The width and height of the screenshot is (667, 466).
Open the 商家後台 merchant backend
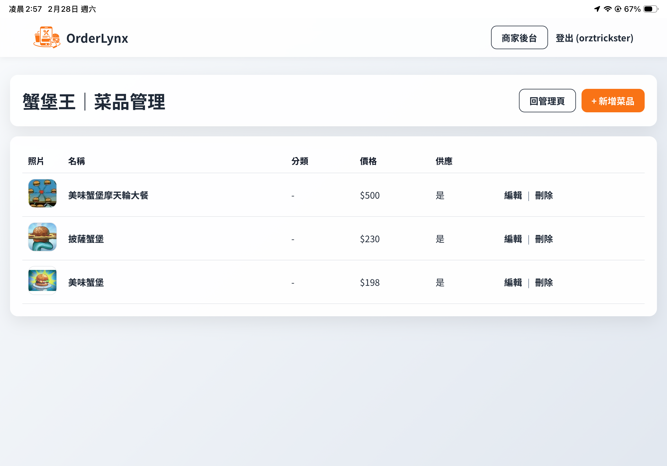[x=519, y=38]
